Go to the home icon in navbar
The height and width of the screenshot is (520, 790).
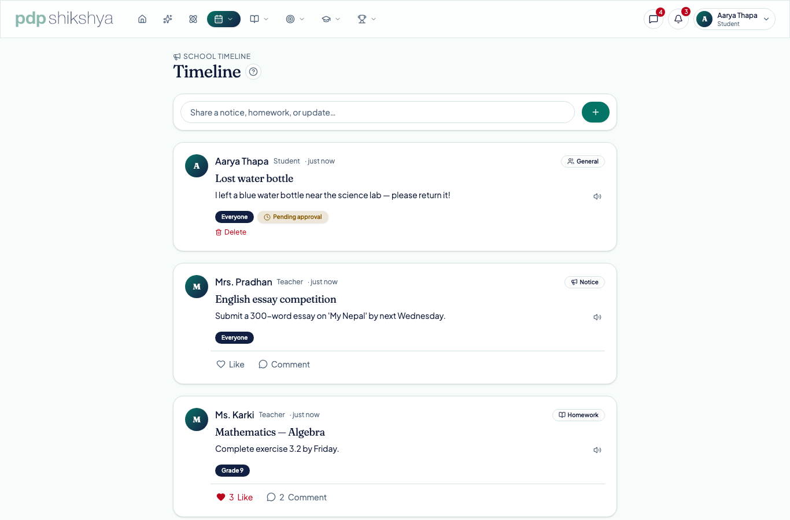coord(142,19)
